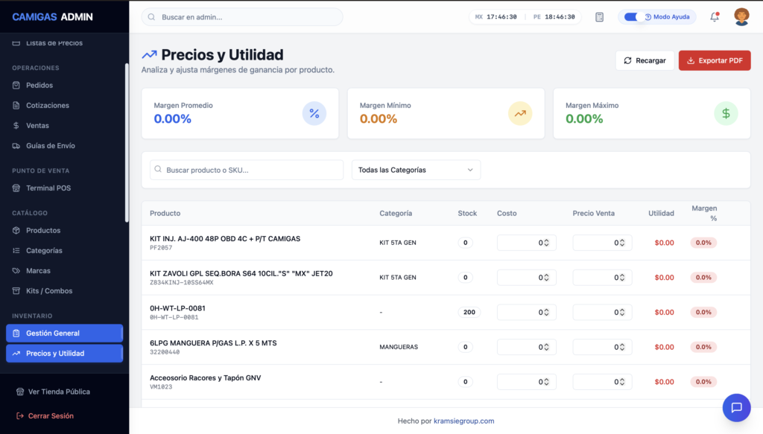Viewport: 763px width, 434px height.
Task: Click the calculator icon in top bar
Action: (x=599, y=17)
